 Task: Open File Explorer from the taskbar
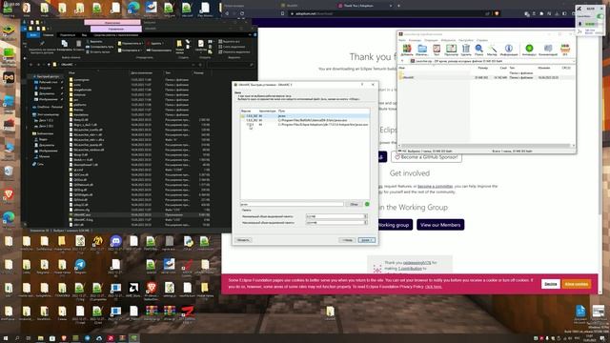[x=40, y=338]
